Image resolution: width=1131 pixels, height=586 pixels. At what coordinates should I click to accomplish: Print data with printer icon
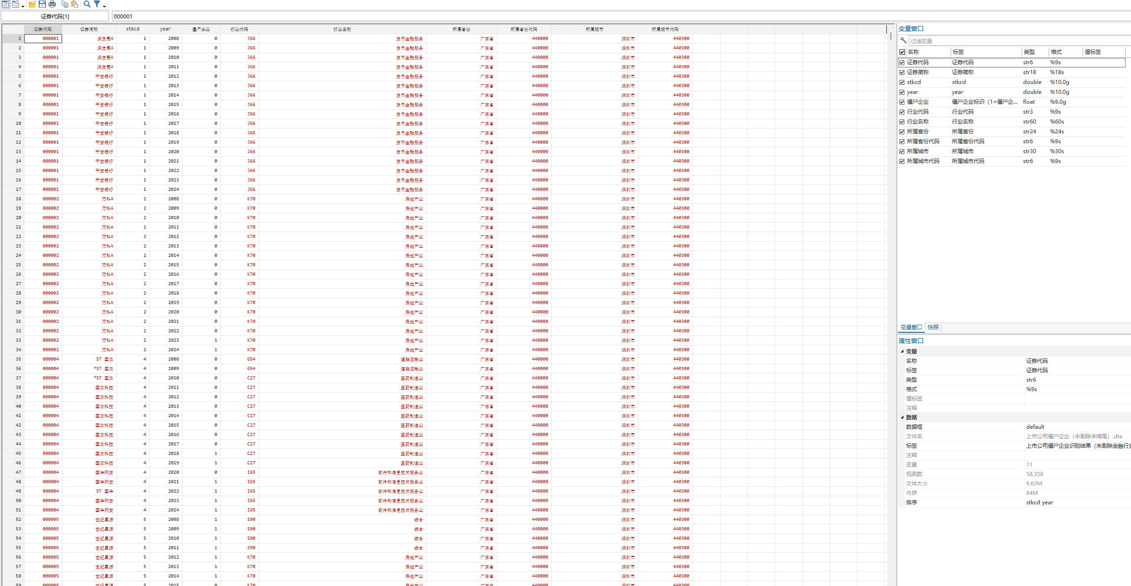click(x=52, y=4)
